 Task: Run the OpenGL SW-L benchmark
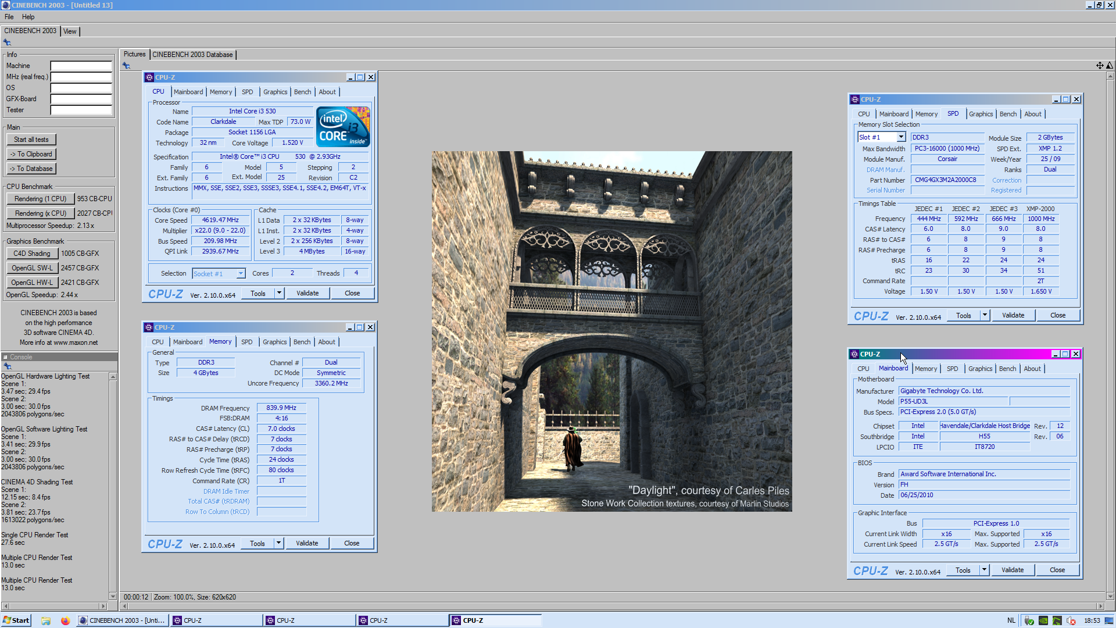(x=32, y=268)
